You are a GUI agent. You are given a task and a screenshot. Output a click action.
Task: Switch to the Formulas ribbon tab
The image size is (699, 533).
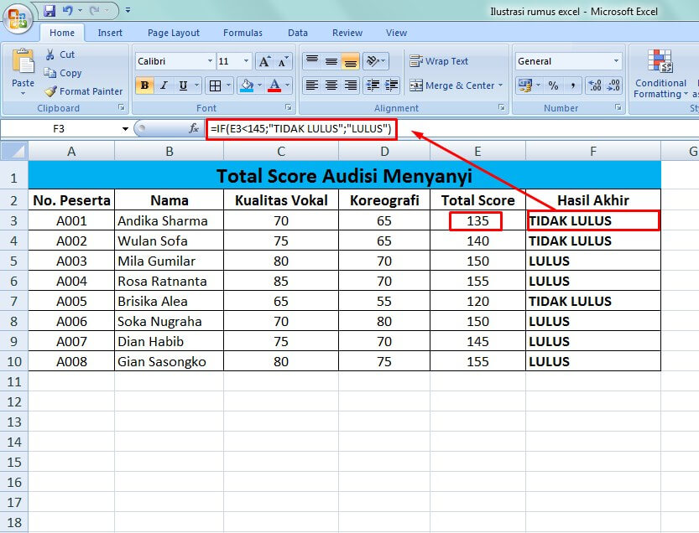point(243,33)
